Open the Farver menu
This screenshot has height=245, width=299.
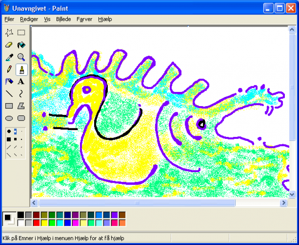[84, 19]
